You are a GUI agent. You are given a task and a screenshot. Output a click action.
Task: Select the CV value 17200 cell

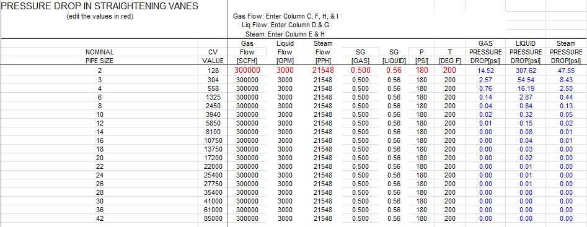(x=214, y=158)
